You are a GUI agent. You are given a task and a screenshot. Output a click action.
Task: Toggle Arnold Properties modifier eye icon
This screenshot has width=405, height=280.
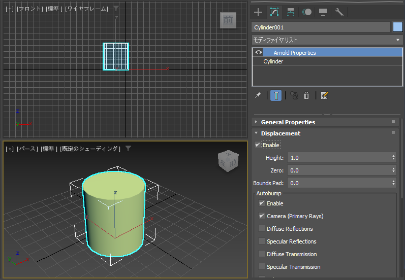point(258,52)
